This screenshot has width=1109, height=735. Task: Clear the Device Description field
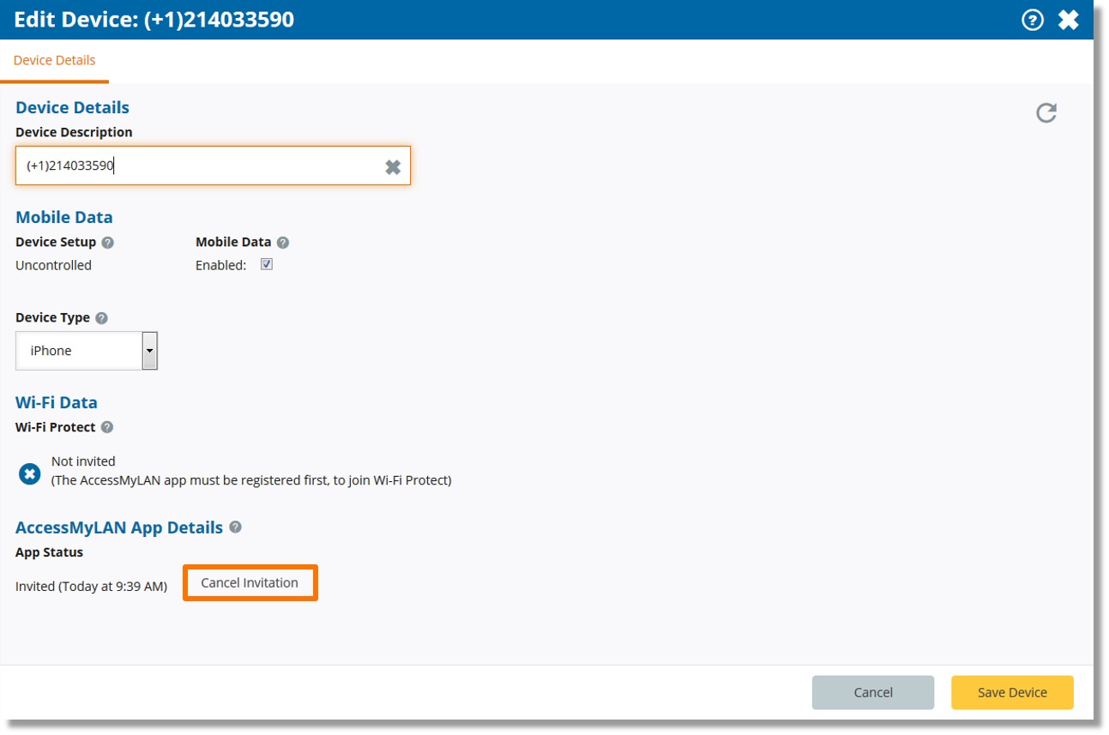tap(393, 167)
